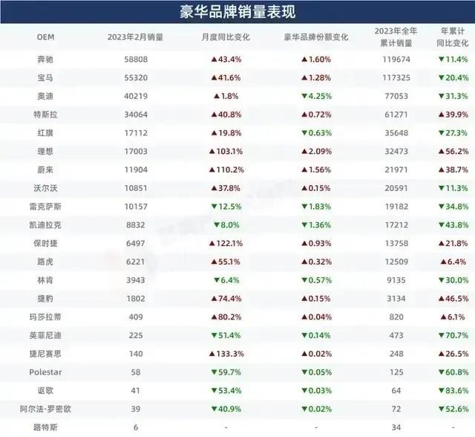
Task: Click the ▲2.09% share change value
Action: point(317,152)
